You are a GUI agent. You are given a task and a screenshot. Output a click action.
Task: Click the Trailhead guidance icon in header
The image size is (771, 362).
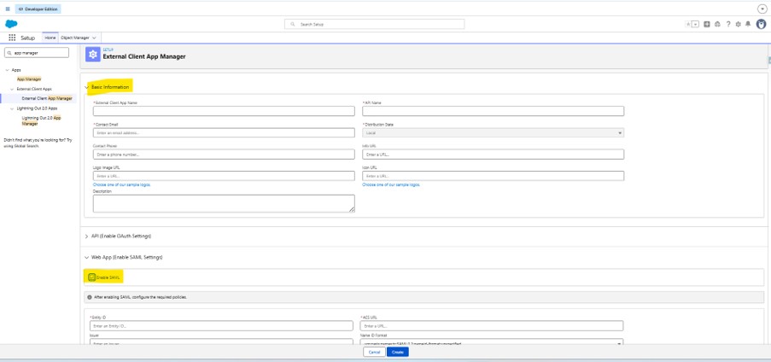(717, 24)
